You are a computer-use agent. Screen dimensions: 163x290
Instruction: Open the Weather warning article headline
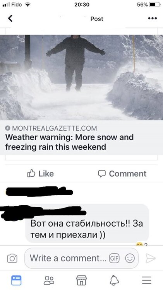pyautogui.click(x=69, y=142)
